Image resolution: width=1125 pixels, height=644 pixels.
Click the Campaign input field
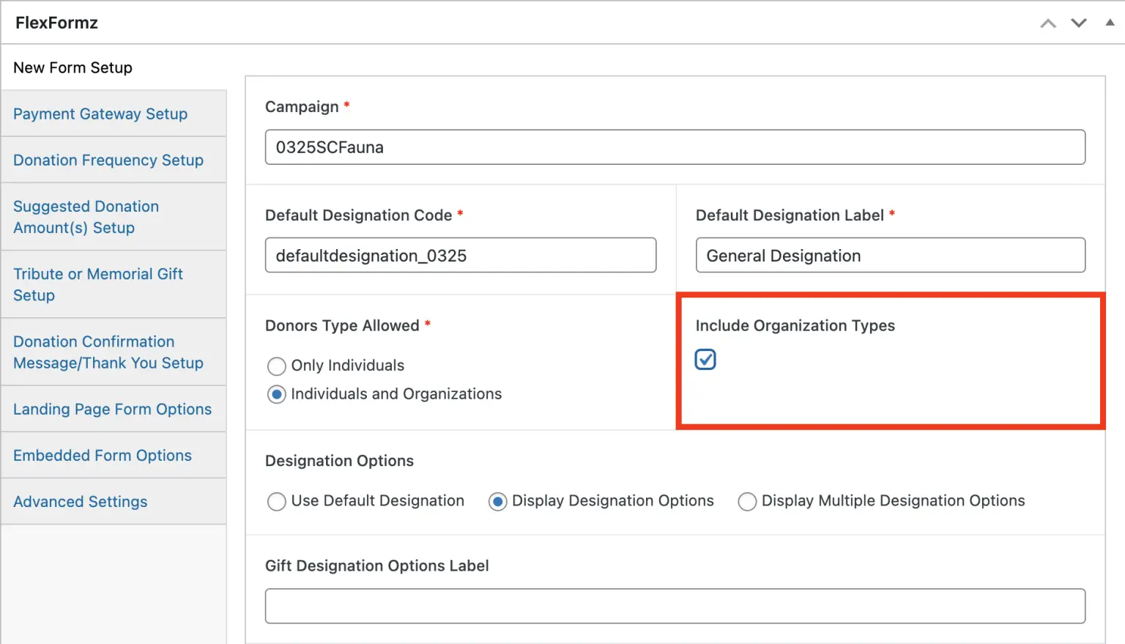[675, 147]
